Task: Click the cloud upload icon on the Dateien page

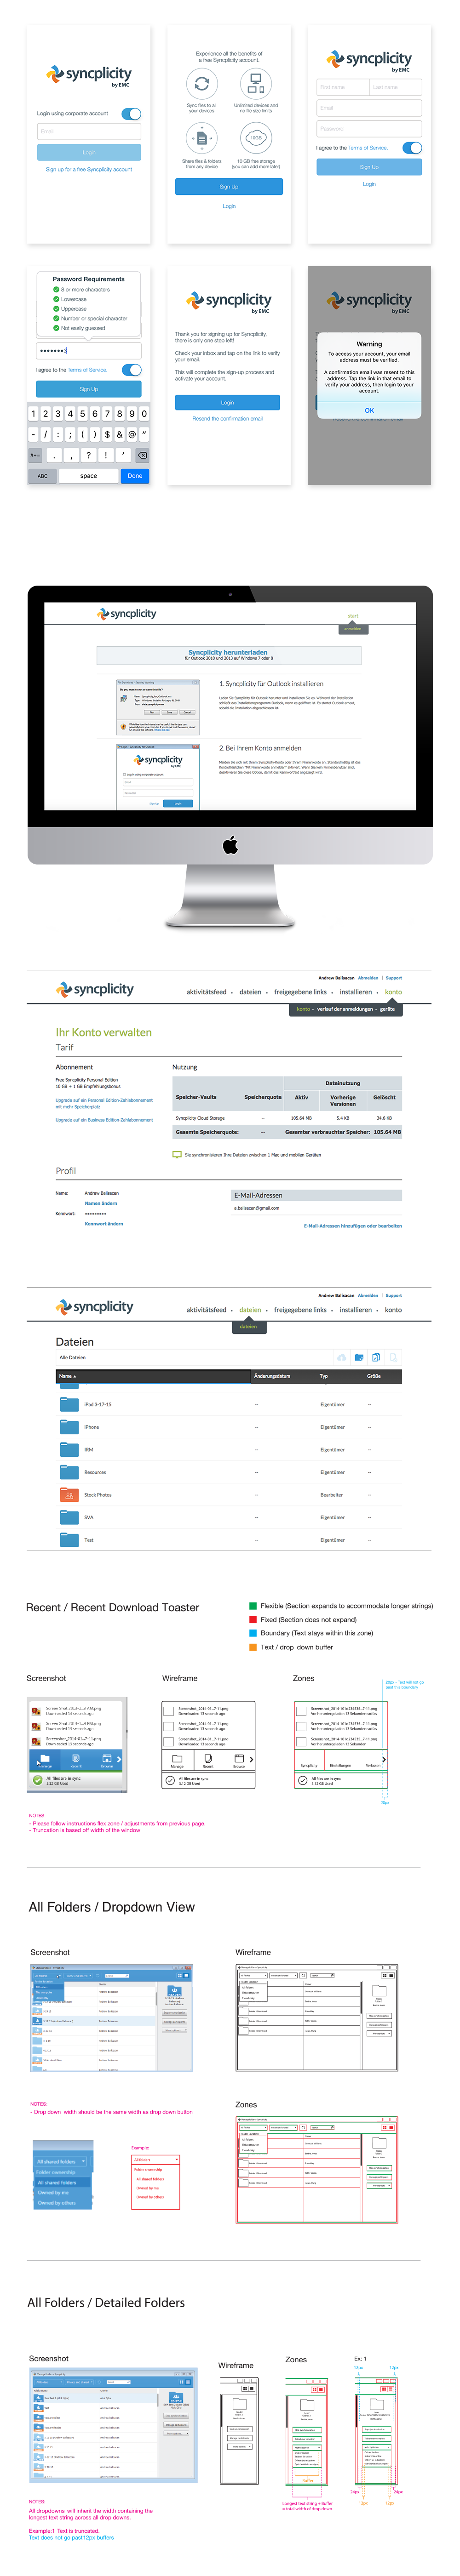Action: pos(342,1358)
